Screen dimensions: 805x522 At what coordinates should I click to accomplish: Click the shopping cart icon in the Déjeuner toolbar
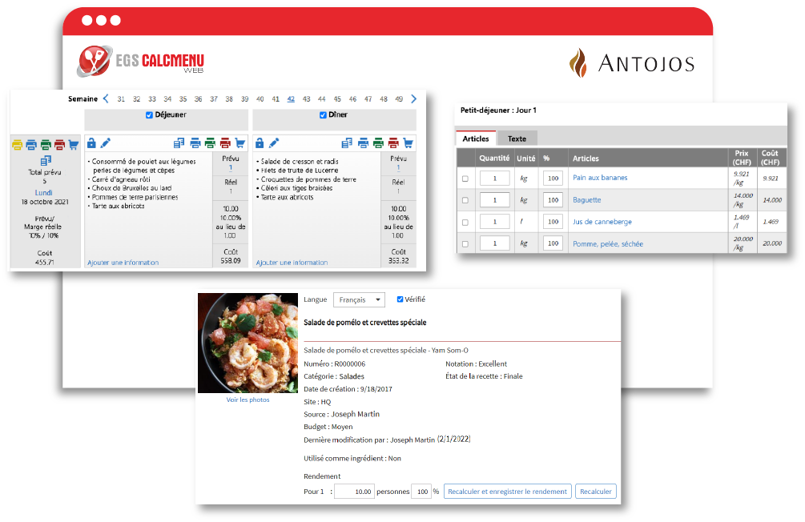point(239,143)
